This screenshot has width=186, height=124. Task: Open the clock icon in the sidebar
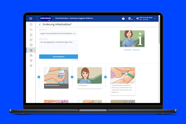(31, 24)
